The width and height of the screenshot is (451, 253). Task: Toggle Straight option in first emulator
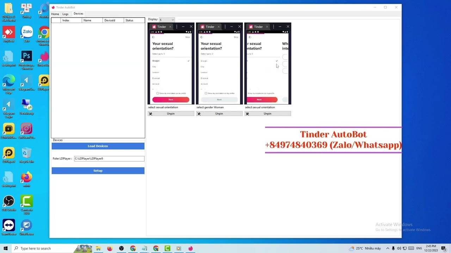coord(171,61)
